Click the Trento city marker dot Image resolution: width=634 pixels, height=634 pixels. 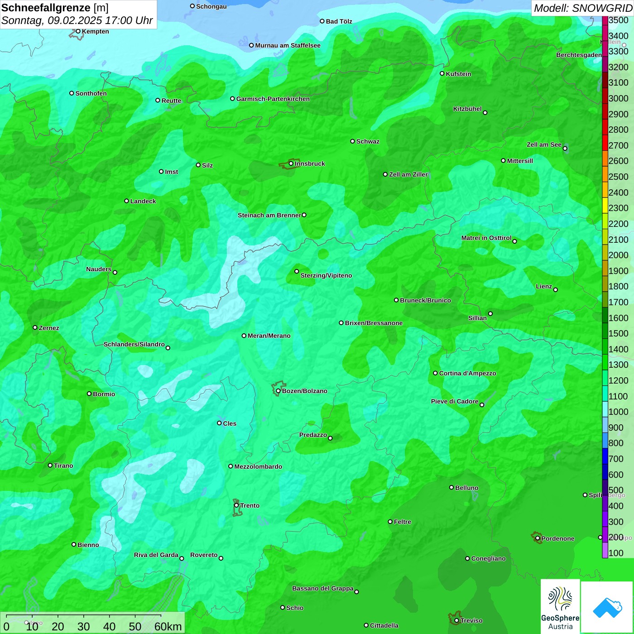click(x=236, y=505)
